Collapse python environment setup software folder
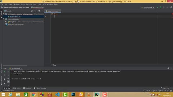 [4, 14]
